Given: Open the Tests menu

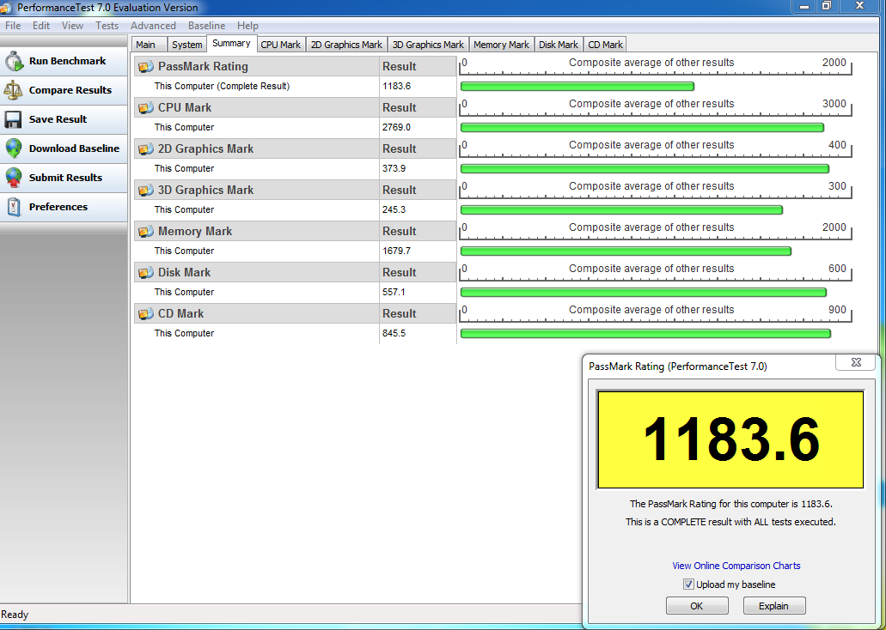Looking at the screenshot, I should pos(107,26).
